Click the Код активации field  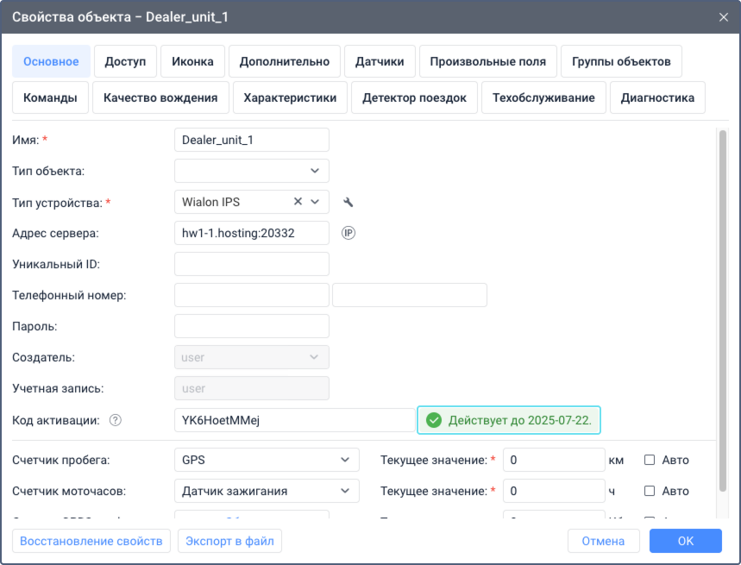pos(295,420)
